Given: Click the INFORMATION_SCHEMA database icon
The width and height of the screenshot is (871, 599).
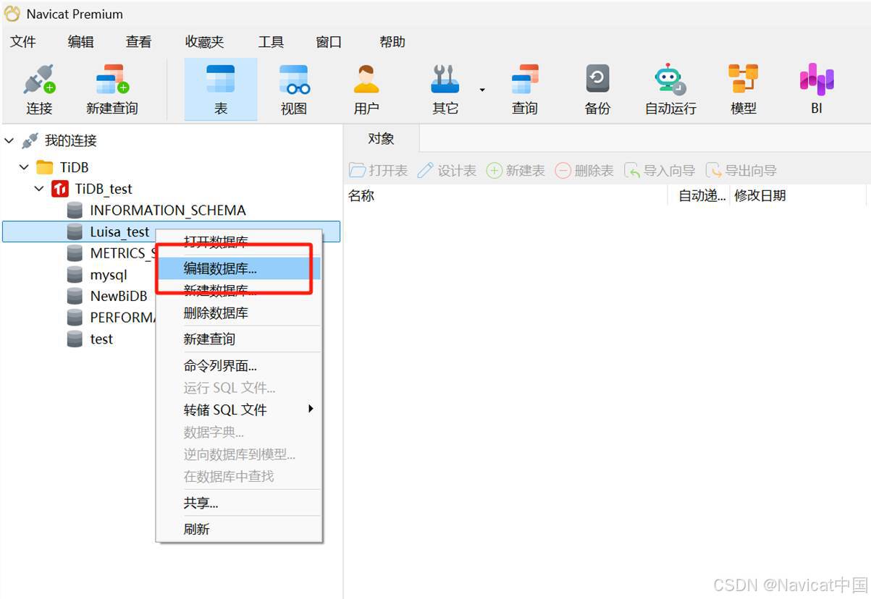Looking at the screenshot, I should [x=75, y=211].
